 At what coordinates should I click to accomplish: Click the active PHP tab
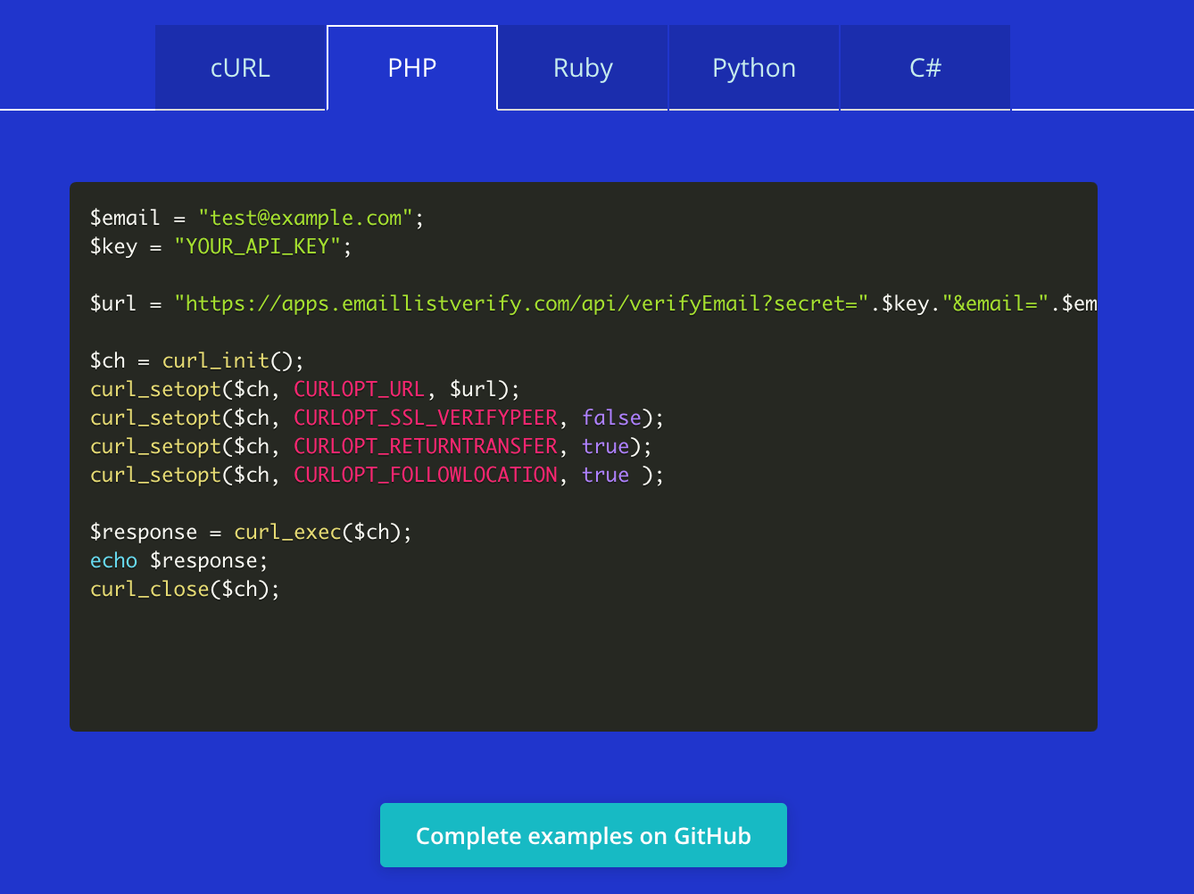point(411,68)
